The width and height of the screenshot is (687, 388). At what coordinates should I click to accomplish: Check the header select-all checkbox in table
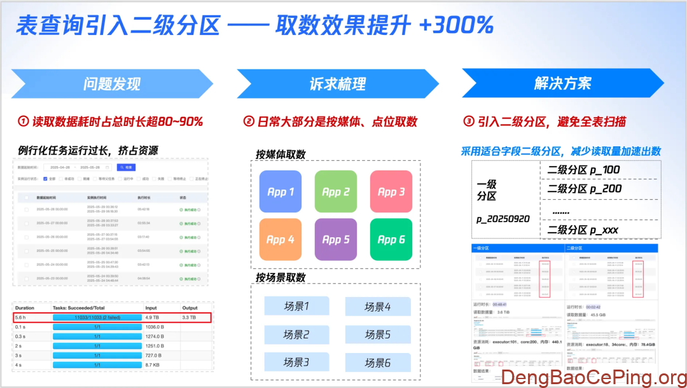[26, 198]
